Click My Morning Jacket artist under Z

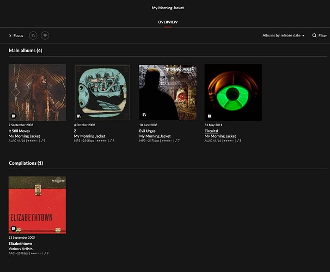tap(89, 136)
